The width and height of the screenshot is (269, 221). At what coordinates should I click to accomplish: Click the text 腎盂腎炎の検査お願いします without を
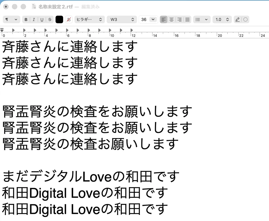click(x=90, y=144)
